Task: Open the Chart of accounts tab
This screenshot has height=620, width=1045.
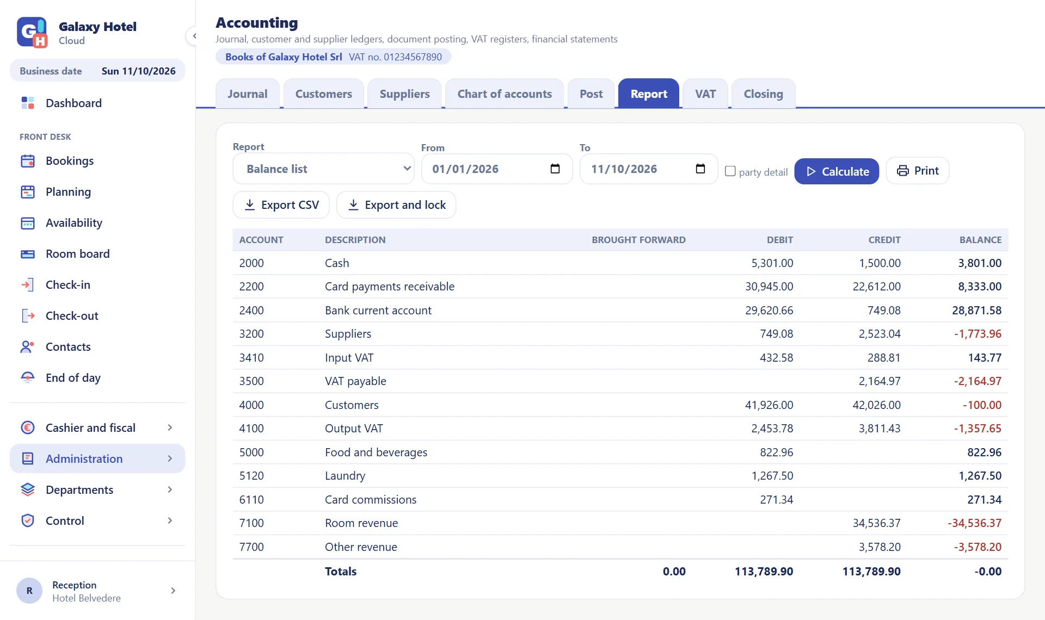Action: (505, 94)
